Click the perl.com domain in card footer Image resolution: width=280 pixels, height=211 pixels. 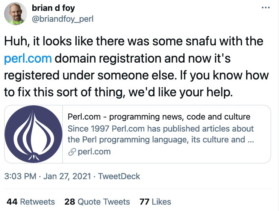tap(94, 152)
